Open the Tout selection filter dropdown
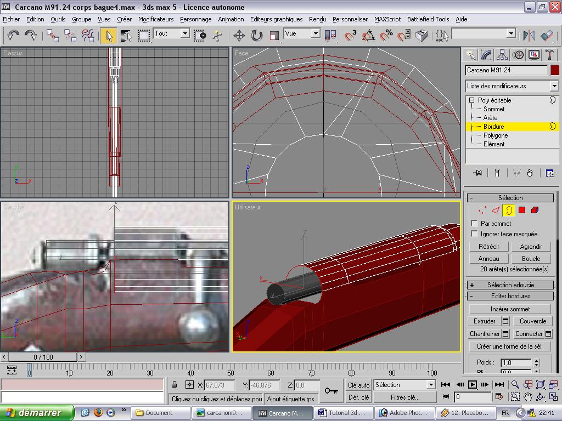This screenshot has width=562, height=421. pos(185,33)
